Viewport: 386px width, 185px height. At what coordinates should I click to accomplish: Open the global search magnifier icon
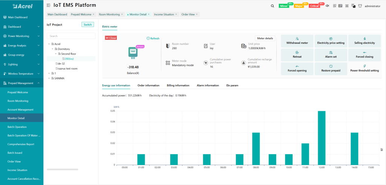point(273,6)
